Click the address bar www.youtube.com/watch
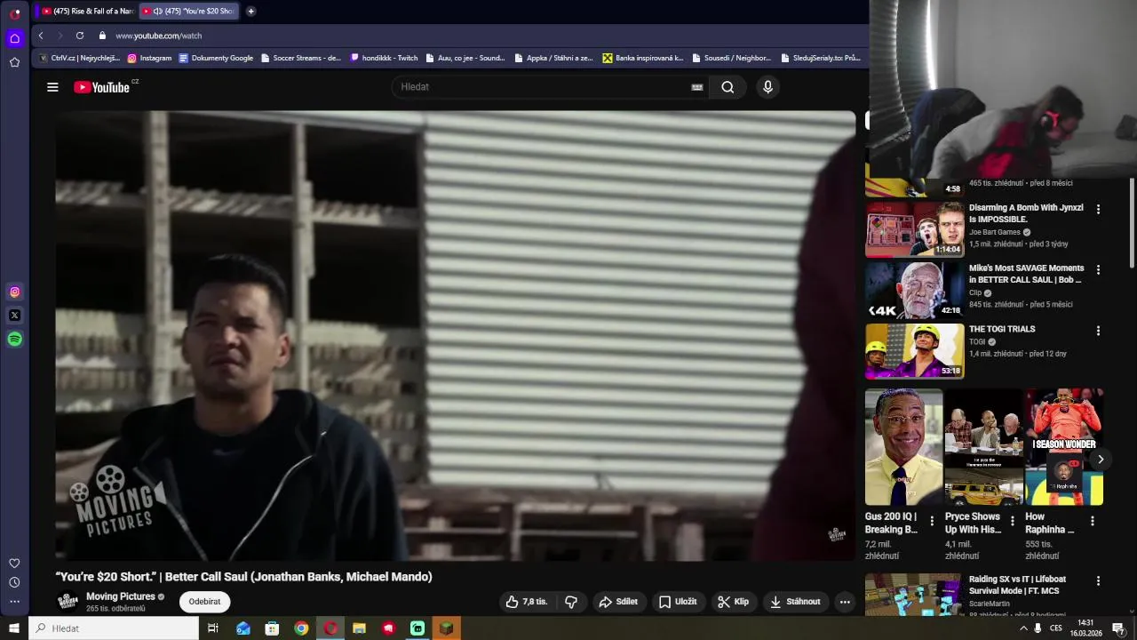The width and height of the screenshot is (1137, 640). tap(159, 36)
